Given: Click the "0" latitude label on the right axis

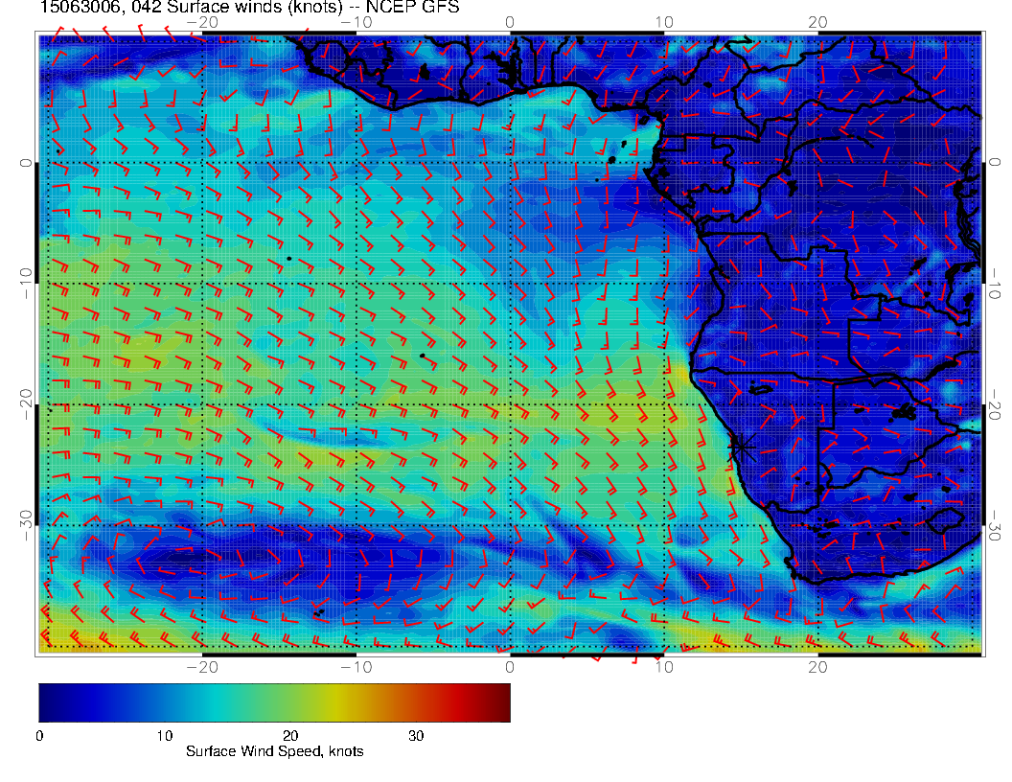Looking at the screenshot, I should [995, 163].
